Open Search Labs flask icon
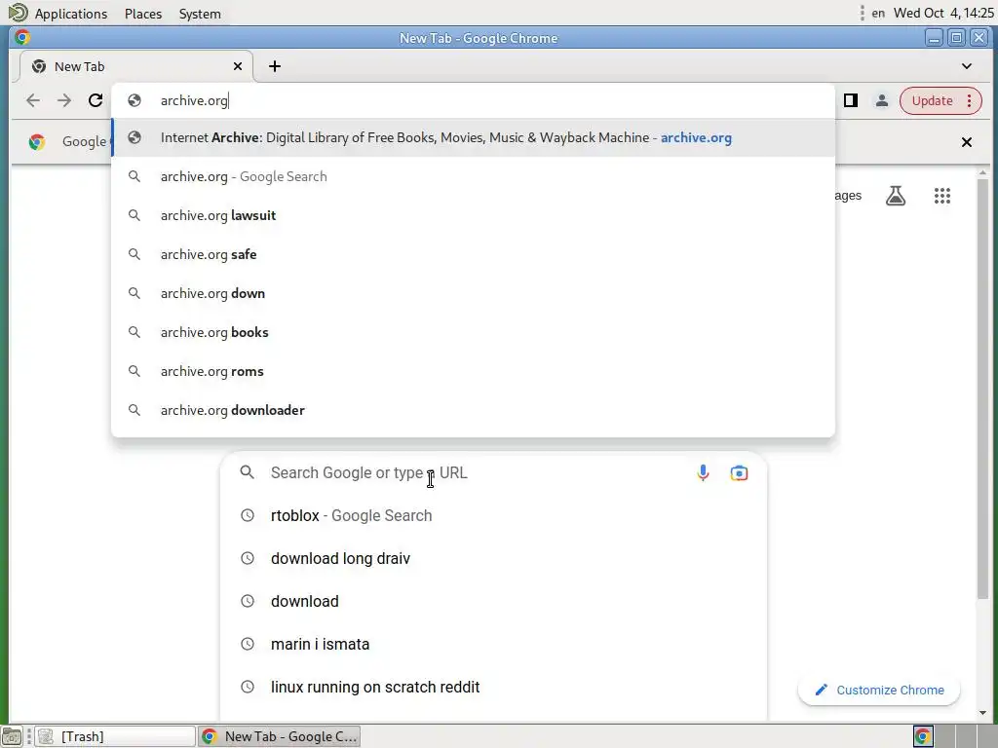The height and width of the screenshot is (748, 998). pyautogui.click(x=896, y=195)
